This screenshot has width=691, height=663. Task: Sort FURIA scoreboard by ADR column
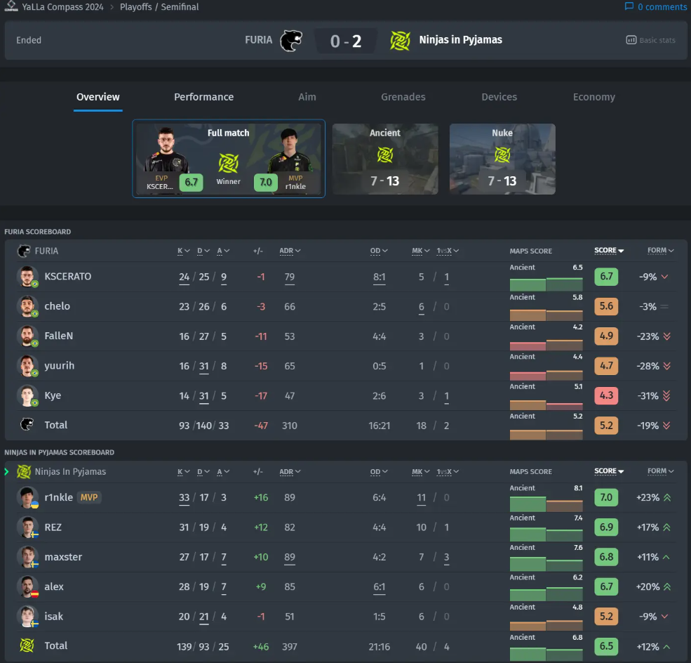coord(289,251)
